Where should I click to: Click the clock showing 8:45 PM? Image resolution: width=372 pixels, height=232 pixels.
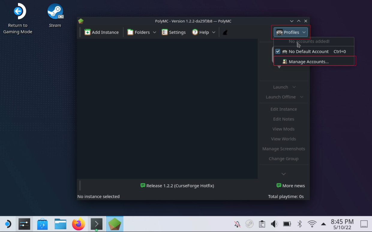pos(342,222)
